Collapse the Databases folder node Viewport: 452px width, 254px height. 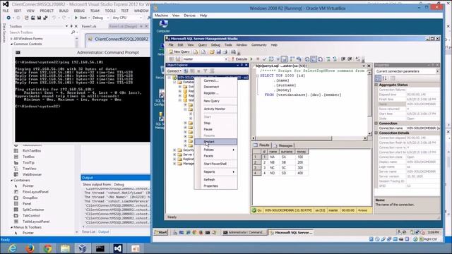174,82
